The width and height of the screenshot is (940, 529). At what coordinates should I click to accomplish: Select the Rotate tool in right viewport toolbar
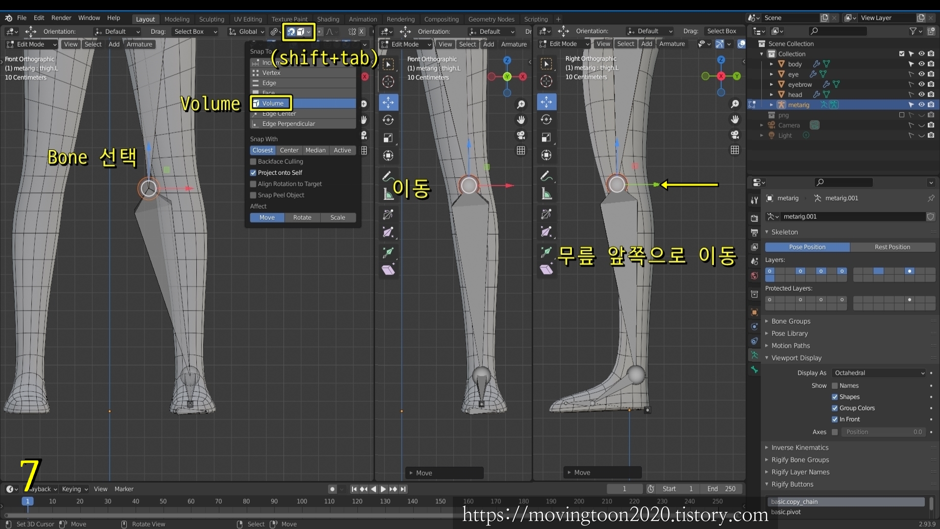546,120
